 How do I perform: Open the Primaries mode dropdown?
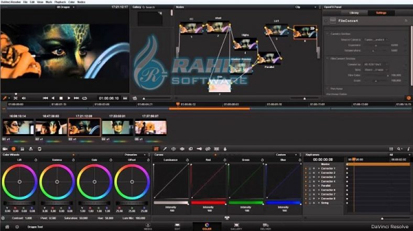click(135, 155)
